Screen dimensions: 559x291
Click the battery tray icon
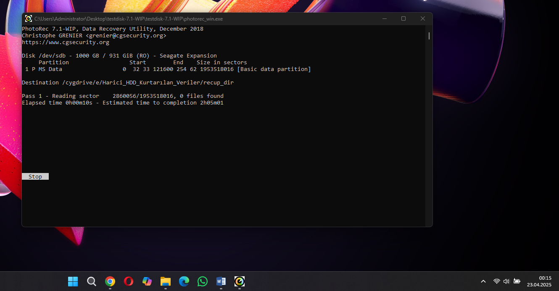[x=517, y=281]
